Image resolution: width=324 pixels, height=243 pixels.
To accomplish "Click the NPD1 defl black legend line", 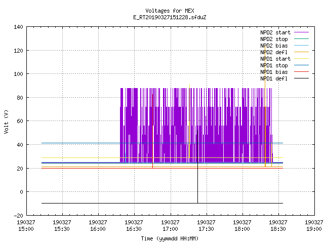I will [x=301, y=78].
